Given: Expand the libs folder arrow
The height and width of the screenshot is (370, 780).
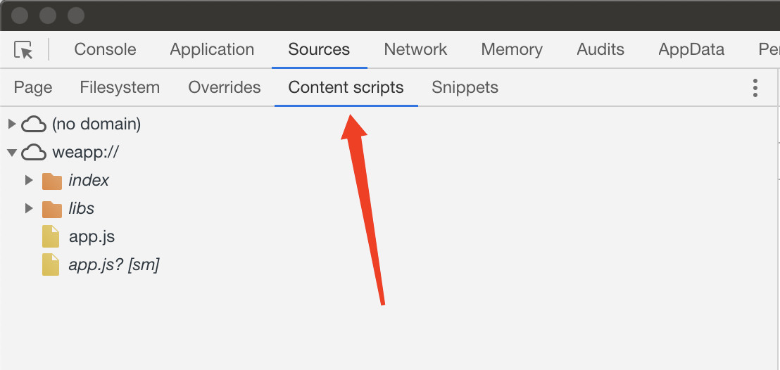Looking at the screenshot, I should tap(29, 209).
